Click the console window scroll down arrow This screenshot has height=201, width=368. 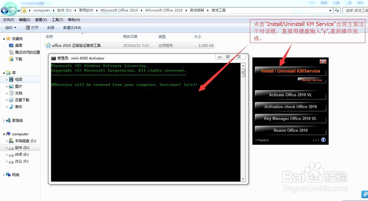click(243, 179)
